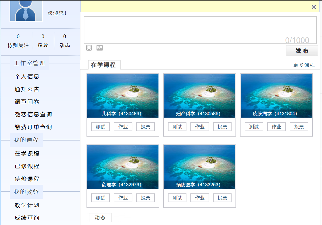Open 个人信息 in the sidebar
The width and height of the screenshot is (322, 225).
[27, 77]
